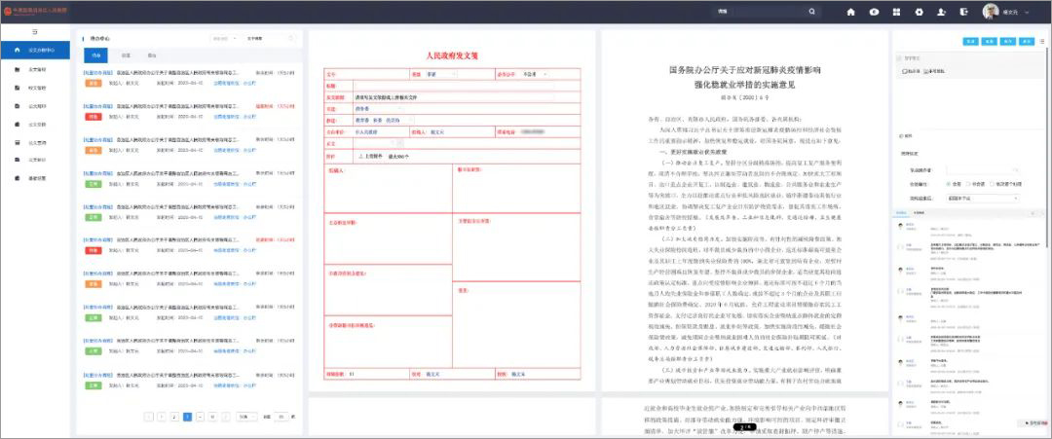Click the last of four blue action buttons
Screen dimensions: 1052x439
point(1026,41)
